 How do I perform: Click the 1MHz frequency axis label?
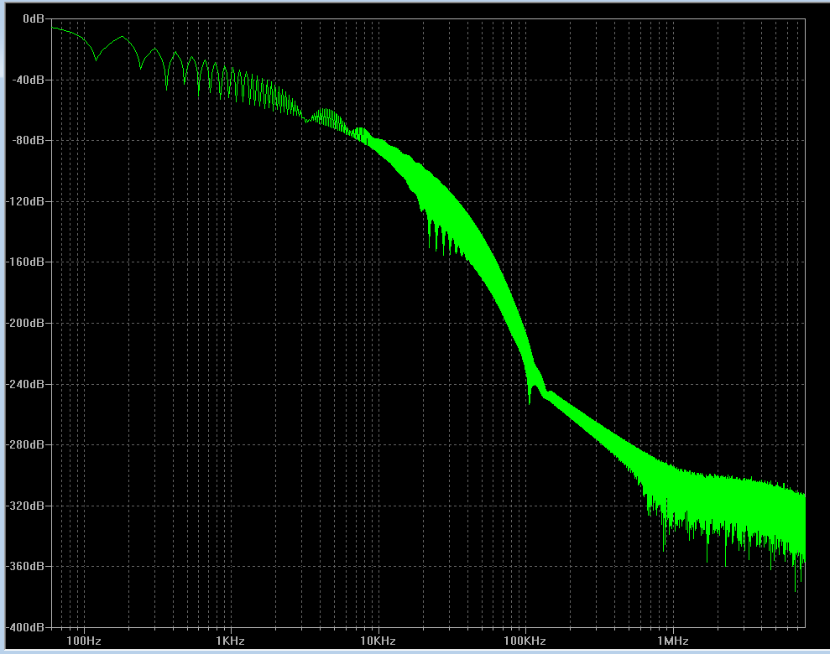673,641
